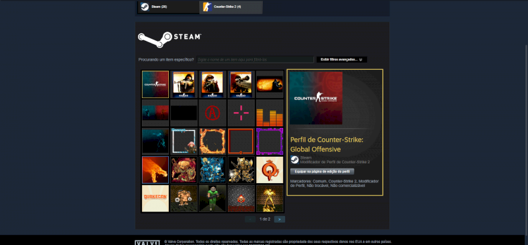This screenshot has height=245, width=528.
Task: Switch to the Steam (25) inventory tab
Action: [x=169, y=7]
